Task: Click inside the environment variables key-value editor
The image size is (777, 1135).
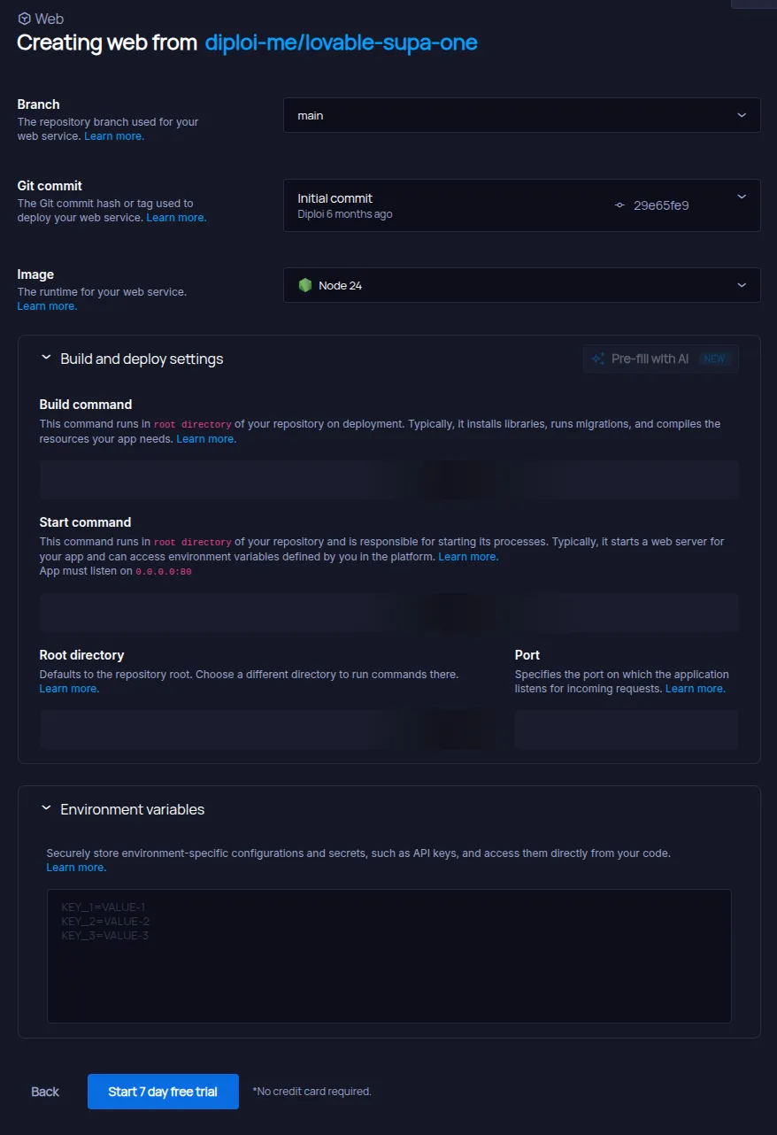Action: click(x=389, y=956)
